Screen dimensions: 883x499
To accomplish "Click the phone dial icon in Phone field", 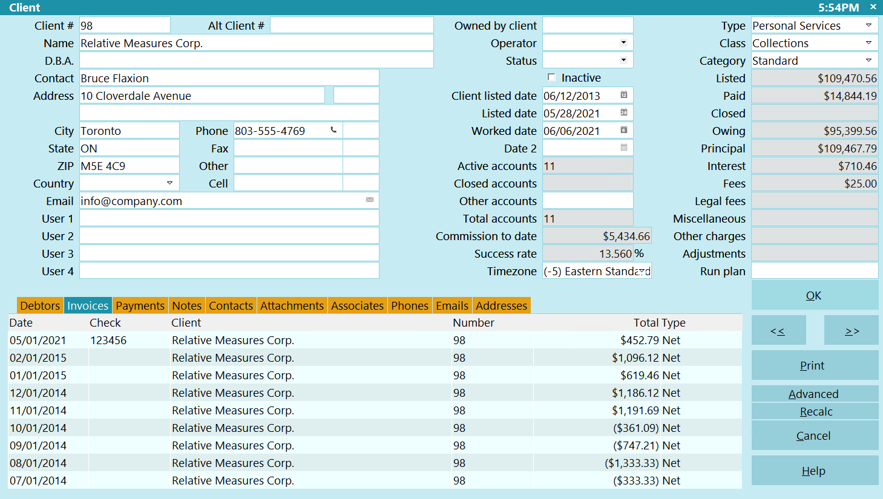I will (333, 130).
